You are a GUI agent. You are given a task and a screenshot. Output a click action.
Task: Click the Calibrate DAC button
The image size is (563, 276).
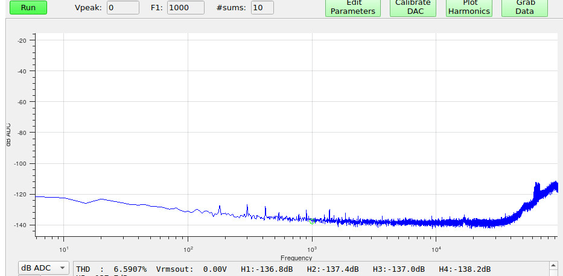[413, 8]
